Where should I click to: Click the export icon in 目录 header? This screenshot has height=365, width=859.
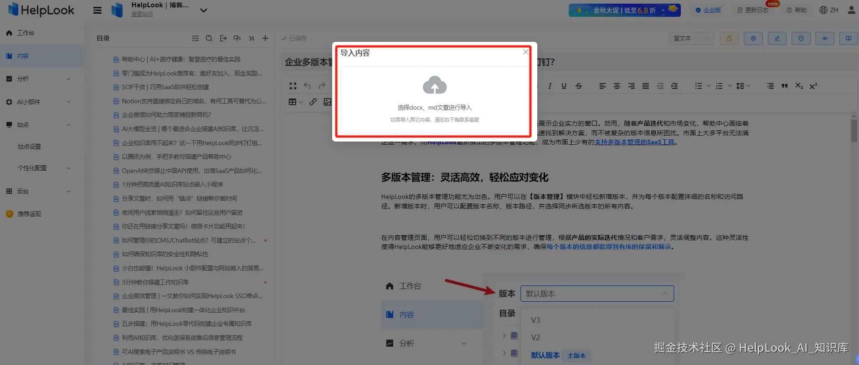(x=223, y=38)
